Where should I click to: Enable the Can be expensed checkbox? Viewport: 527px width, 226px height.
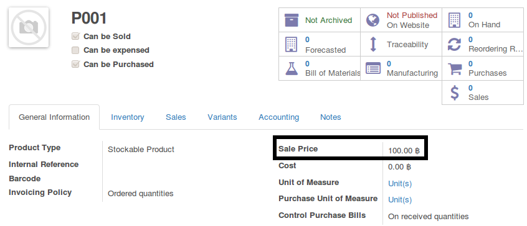pyautogui.click(x=75, y=50)
